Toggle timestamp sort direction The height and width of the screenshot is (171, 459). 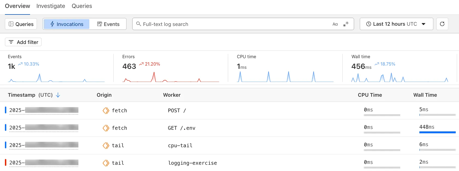pos(58,95)
